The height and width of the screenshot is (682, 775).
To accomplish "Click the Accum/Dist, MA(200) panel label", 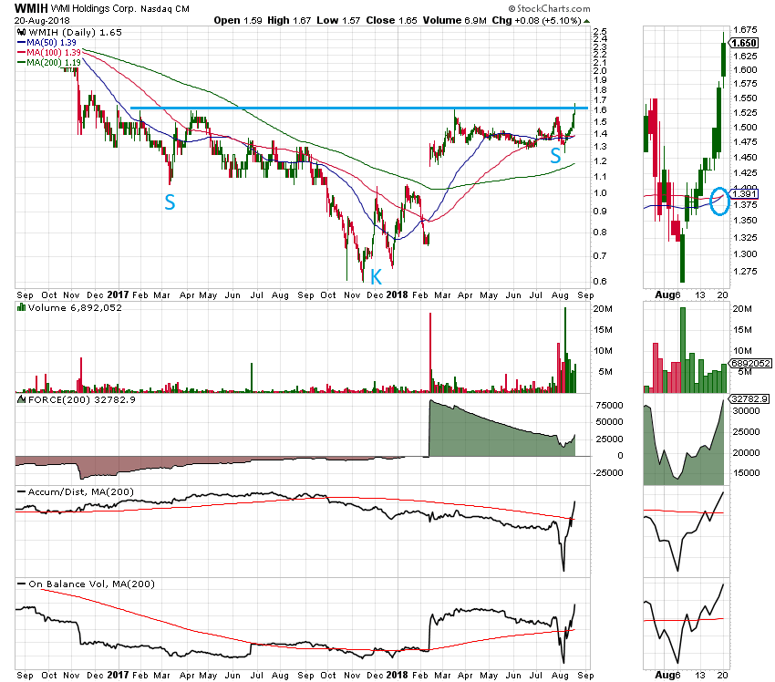I will [81, 491].
